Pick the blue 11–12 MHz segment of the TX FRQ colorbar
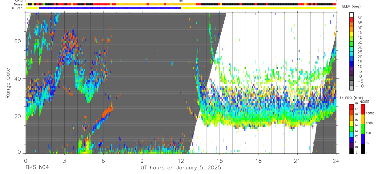 352,140
